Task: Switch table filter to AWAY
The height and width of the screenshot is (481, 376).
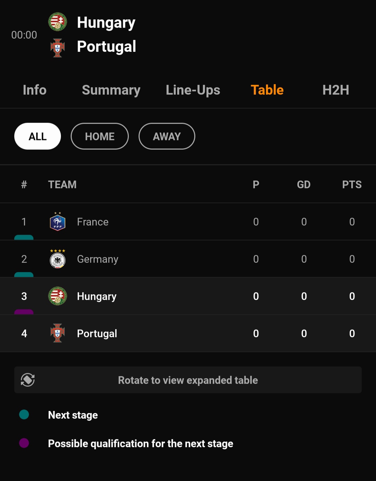Action: point(167,136)
